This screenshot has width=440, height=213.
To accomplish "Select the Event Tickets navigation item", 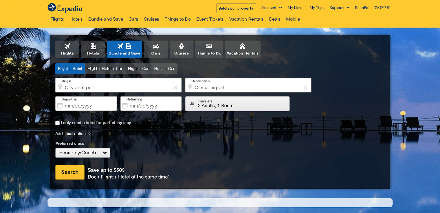I will pyautogui.click(x=210, y=19).
